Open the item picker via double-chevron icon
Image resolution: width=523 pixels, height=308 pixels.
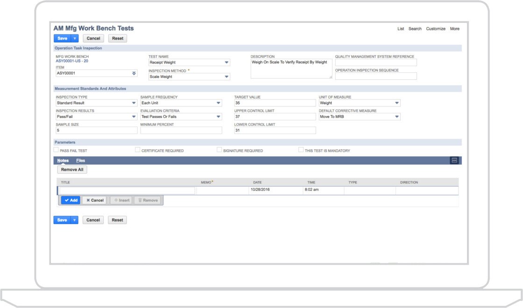click(x=134, y=73)
